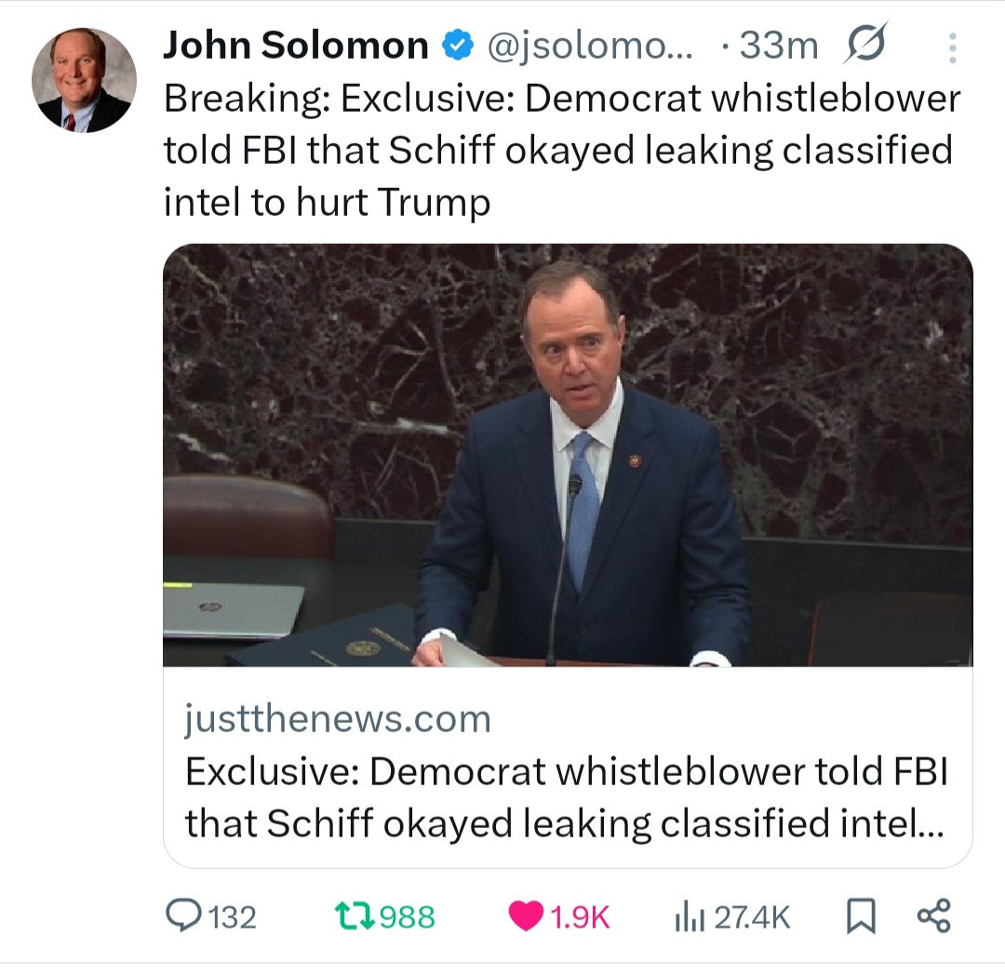Open the Exclusive headline in link card
Image resolution: width=1005 pixels, height=975 pixels.
[564, 797]
